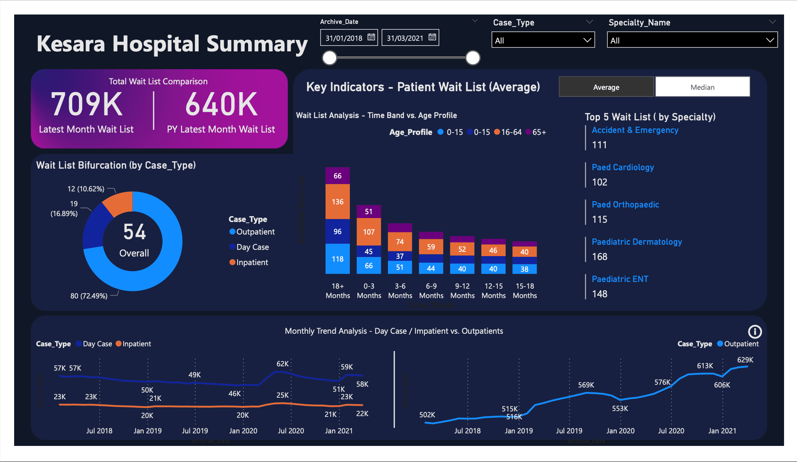Click the Outpatient legend marker in donut chart
The height and width of the screenshot is (462, 797).
[232, 232]
